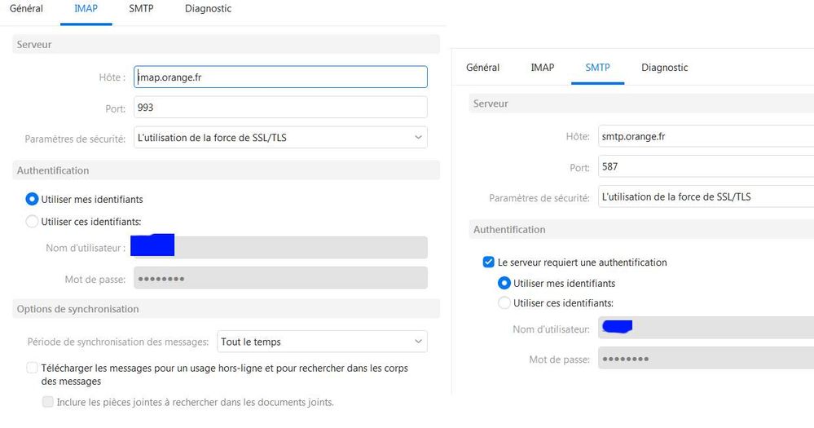Open the SMTP security settings dropdown
Viewport: 814px width, 428px height.
(x=705, y=197)
